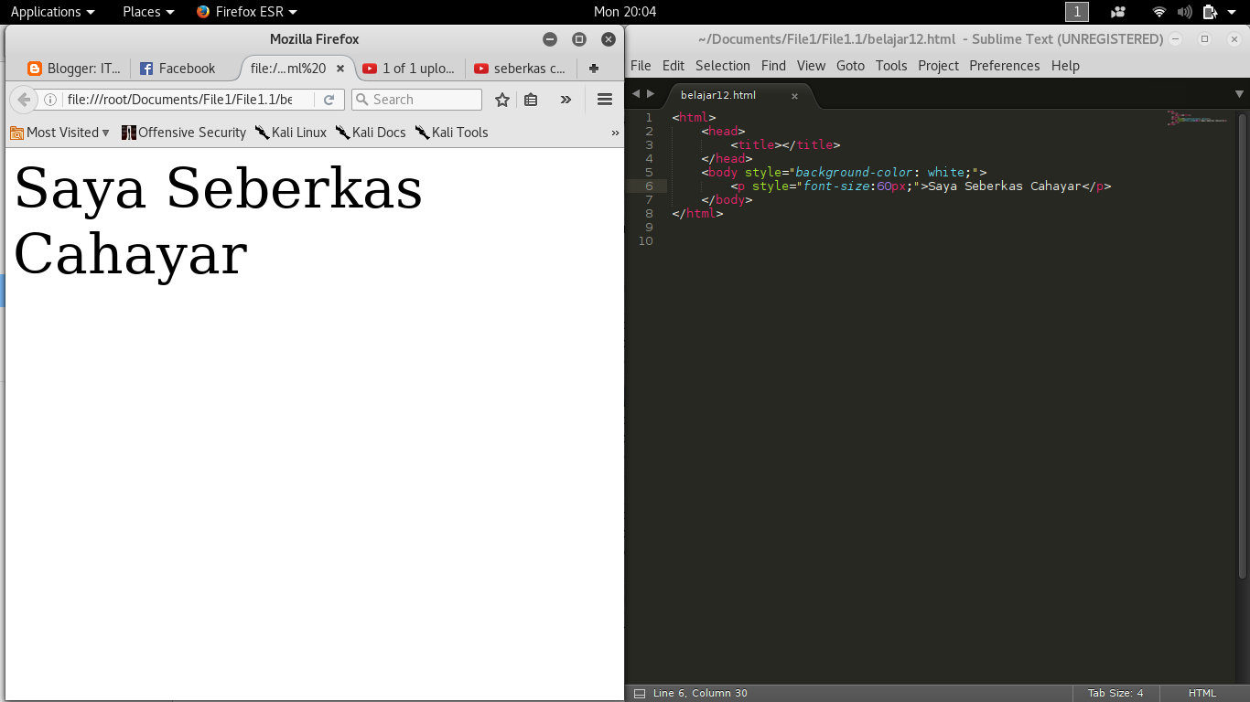Image resolution: width=1250 pixels, height=702 pixels.
Task: Open the Firefox hamburger menu
Action: tap(604, 99)
